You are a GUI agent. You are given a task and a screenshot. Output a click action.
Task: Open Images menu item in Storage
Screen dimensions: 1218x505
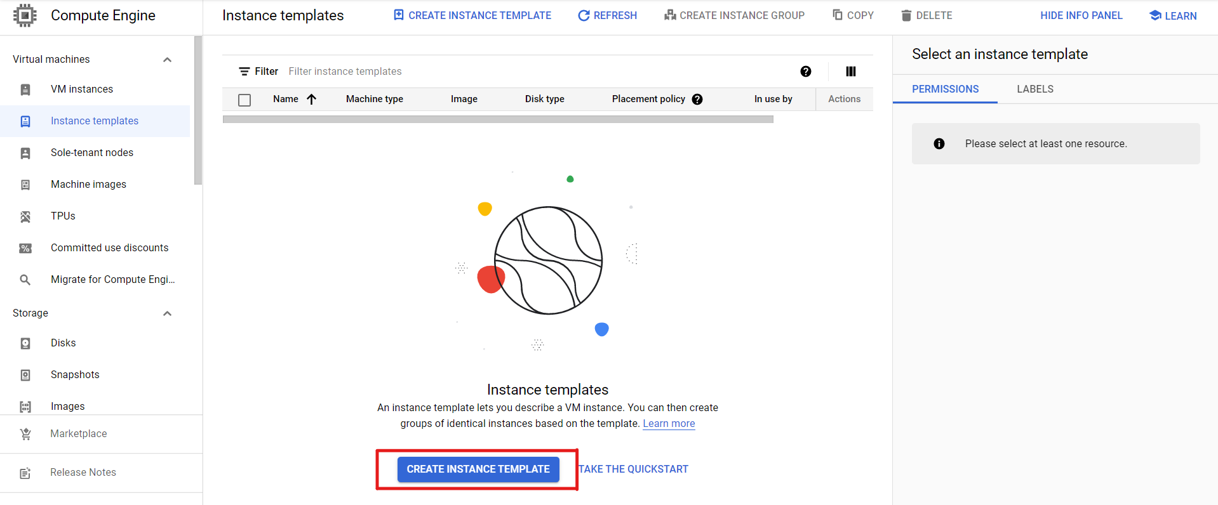[x=67, y=407]
